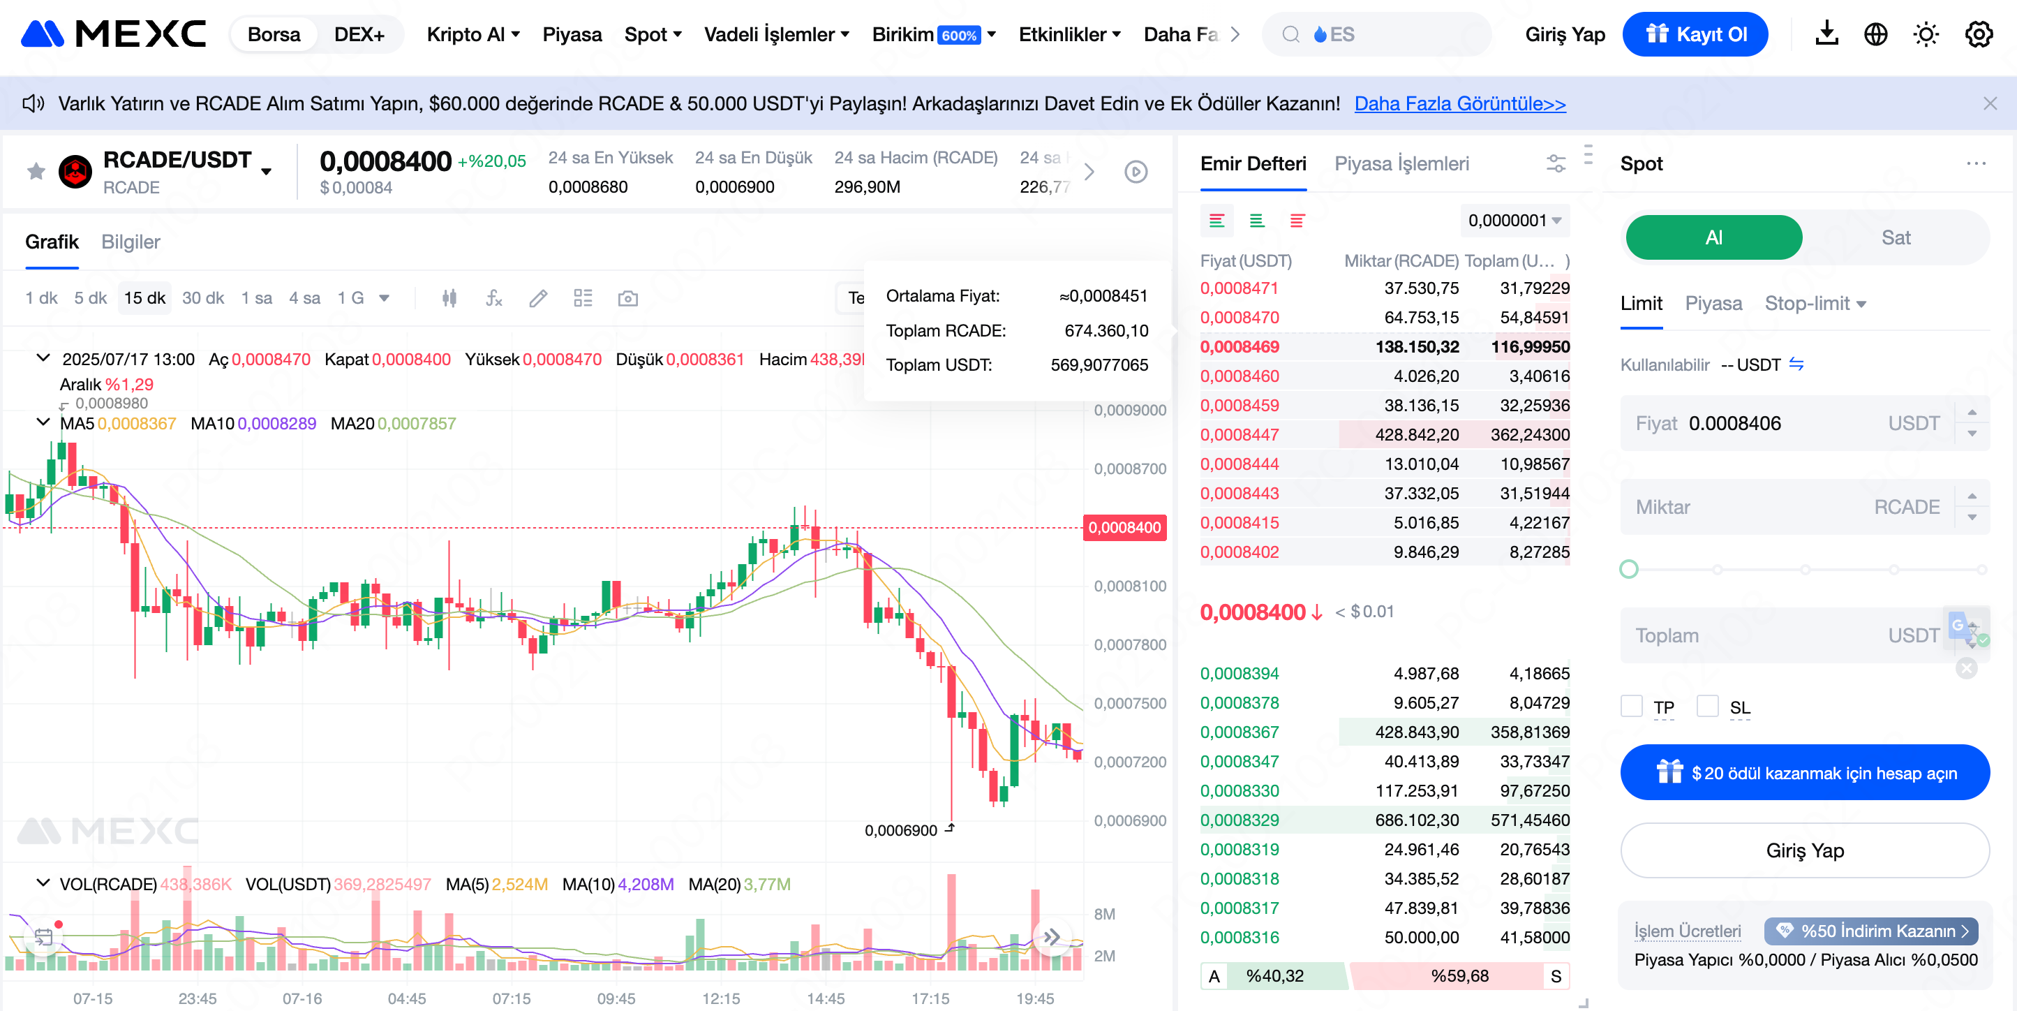Open the indicators fx icon
Image resolution: width=2017 pixels, height=1011 pixels.
tap(494, 298)
